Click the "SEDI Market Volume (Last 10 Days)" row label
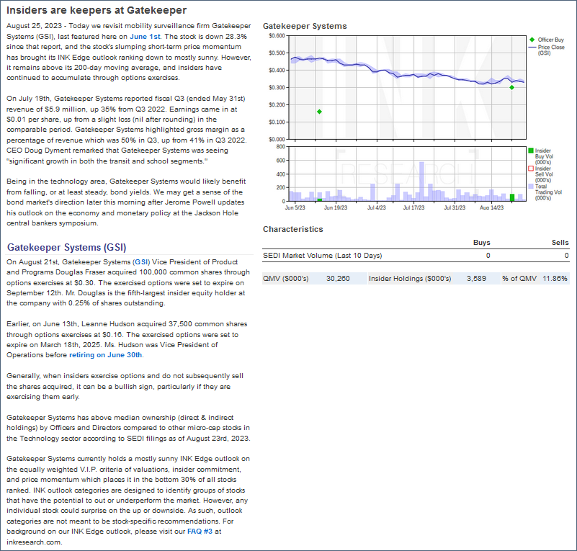This screenshot has height=551, width=577. pos(322,256)
